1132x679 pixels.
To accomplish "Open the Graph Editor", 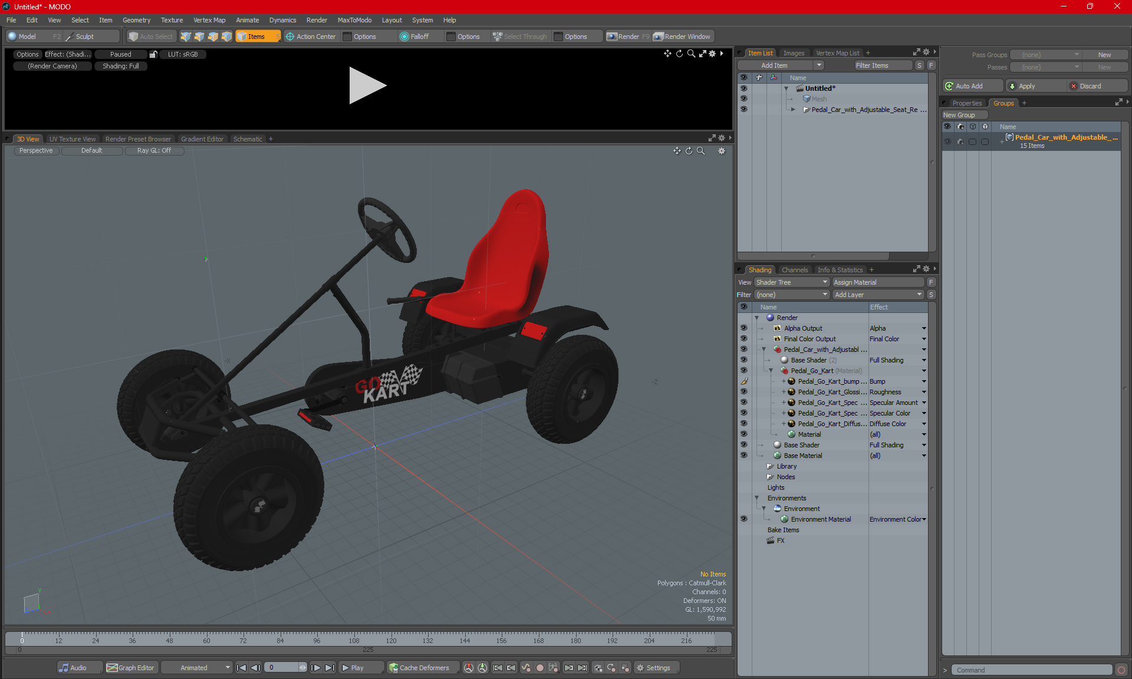I will pos(130,668).
